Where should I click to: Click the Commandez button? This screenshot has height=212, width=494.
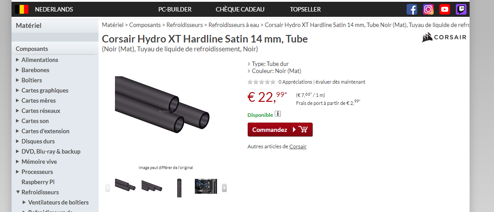[280, 130]
